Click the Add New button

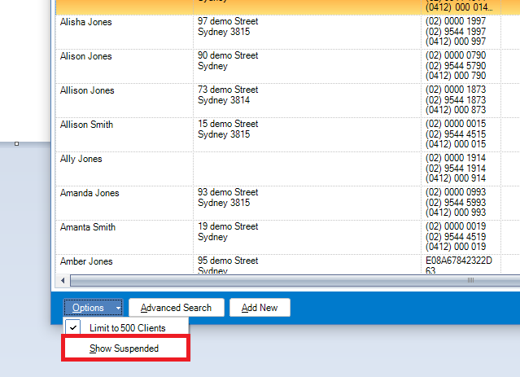tap(260, 308)
